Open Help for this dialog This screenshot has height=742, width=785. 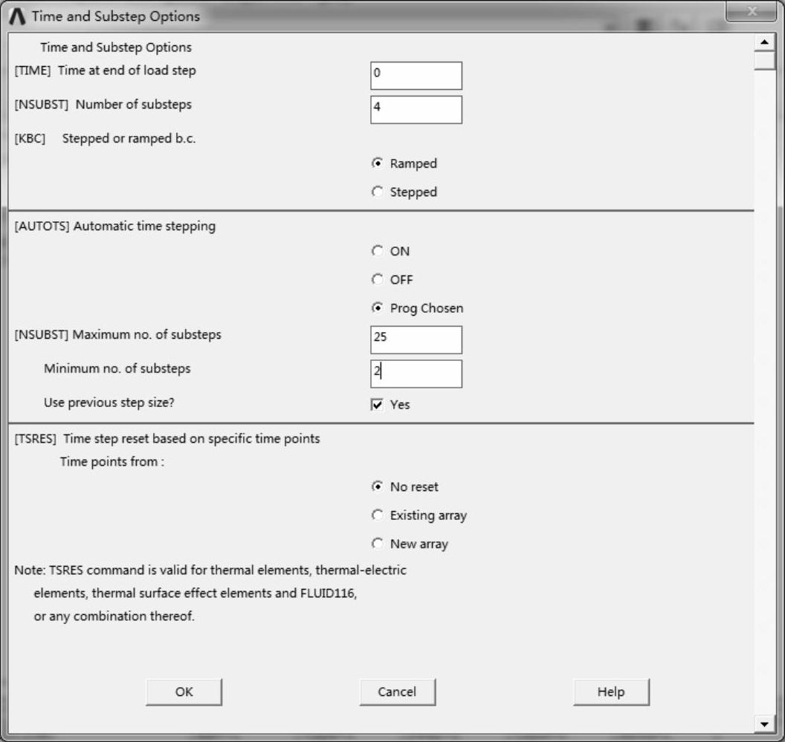tap(611, 692)
